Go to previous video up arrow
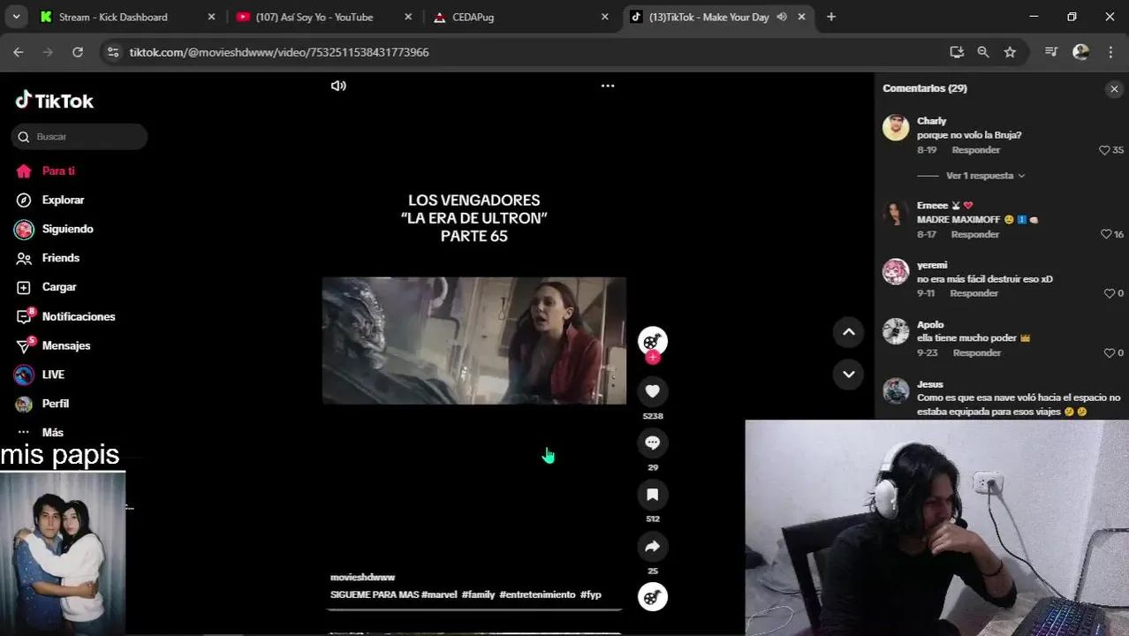The image size is (1129, 636). coord(848,331)
